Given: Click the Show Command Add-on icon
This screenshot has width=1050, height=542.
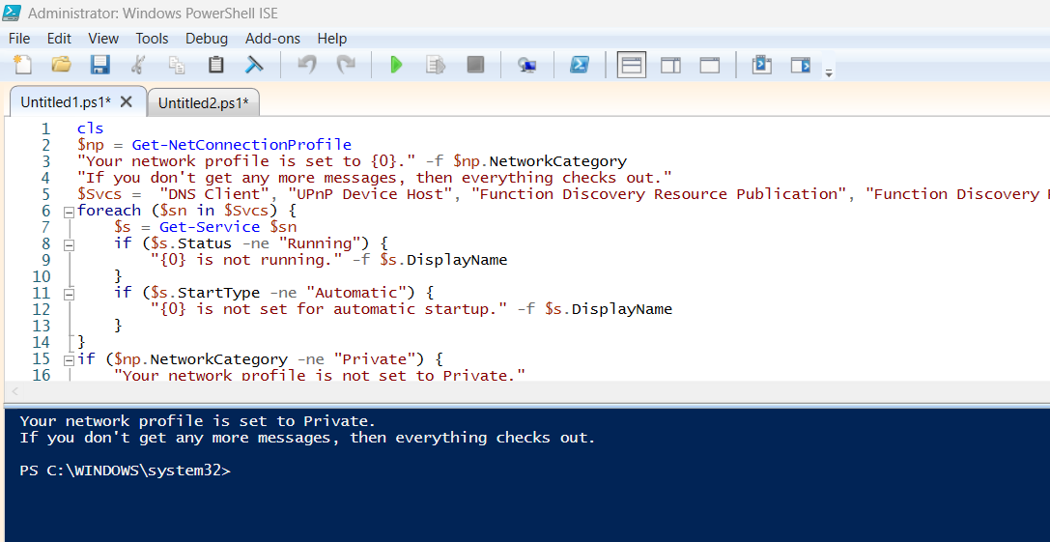Looking at the screenshot, I should point(801,65).
